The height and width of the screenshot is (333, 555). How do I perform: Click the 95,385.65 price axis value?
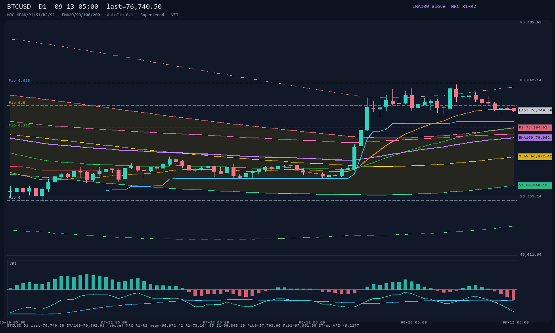[x=531, y=23]
